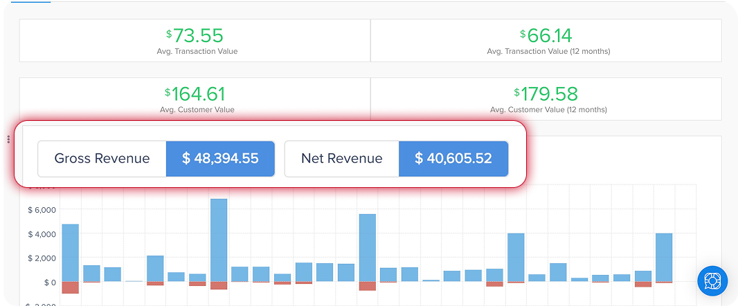Click the tallest blue bar in the chart
Viewport: 738px width, 306px height.
[x=219, y=239]
